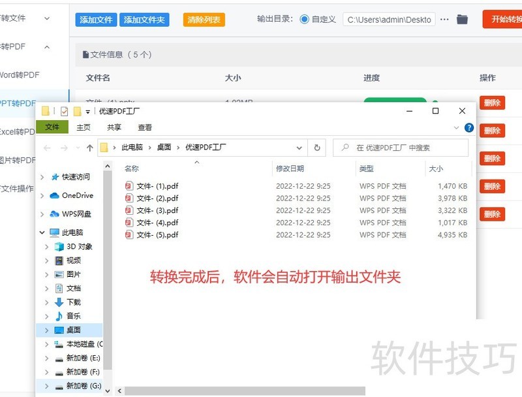
Task: Select 图片转PDF in the converter sidebar
Action: 18,160
